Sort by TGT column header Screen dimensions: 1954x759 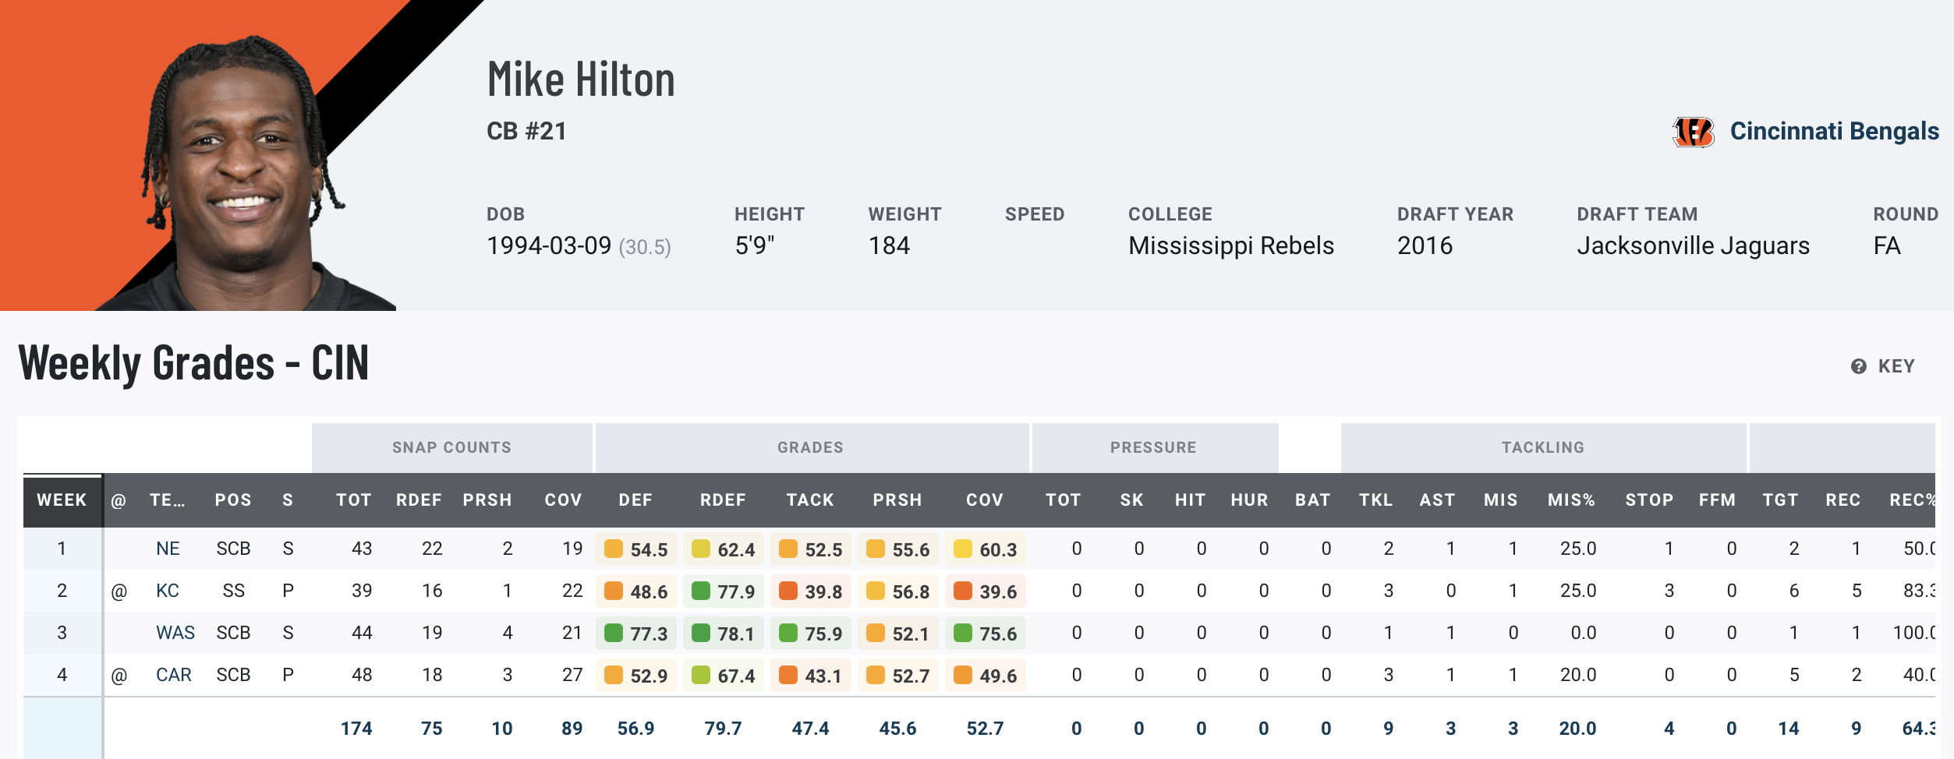pyautogui.click(x=1780, y=500)
